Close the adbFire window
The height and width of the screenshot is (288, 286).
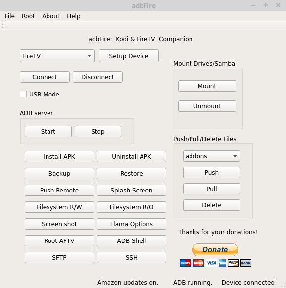(278, 5)
